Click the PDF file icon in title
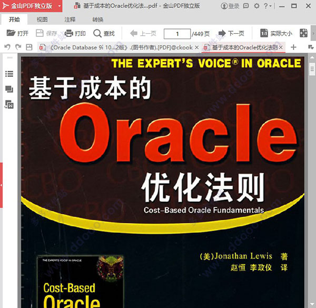The image size is (316, 308). [x=77, y=6]
